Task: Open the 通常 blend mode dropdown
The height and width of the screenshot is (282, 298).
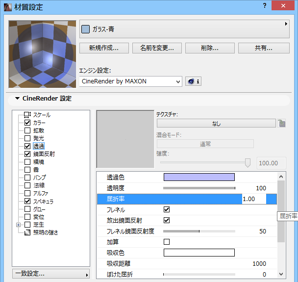Action: click(x=205, y=144)
